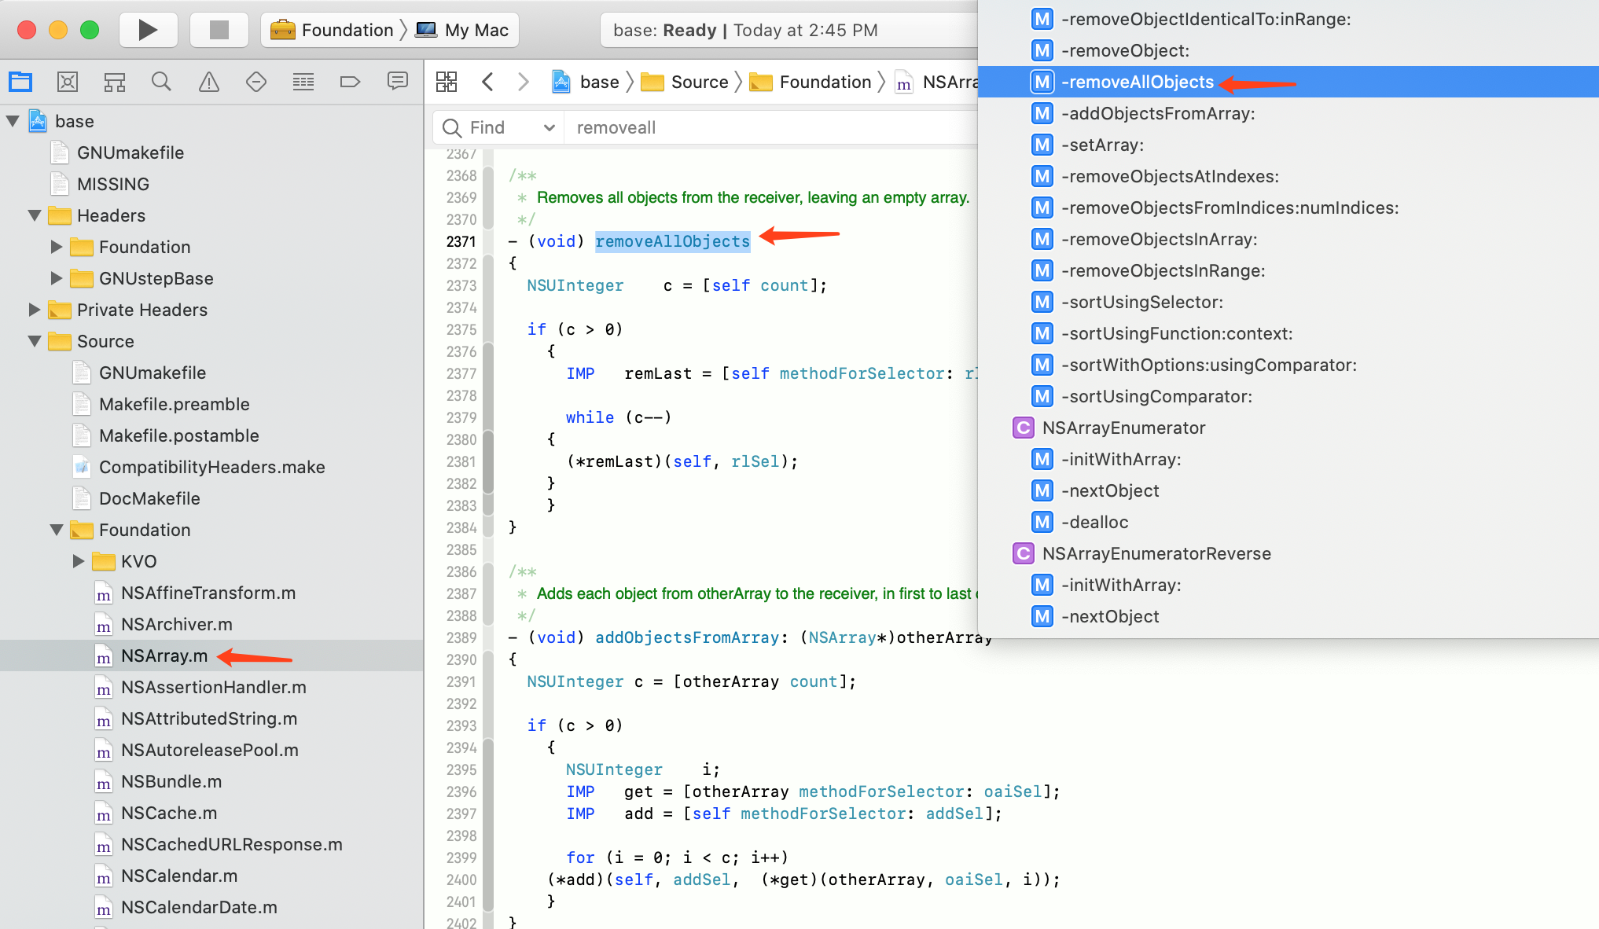Open the Test navigator
This screenshot has width=1599, height=929.
click(256, 82)
